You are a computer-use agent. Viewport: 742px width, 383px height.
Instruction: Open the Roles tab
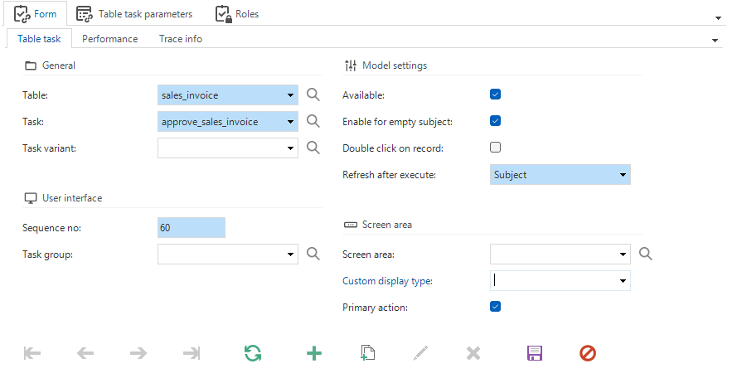coord(236,14)
